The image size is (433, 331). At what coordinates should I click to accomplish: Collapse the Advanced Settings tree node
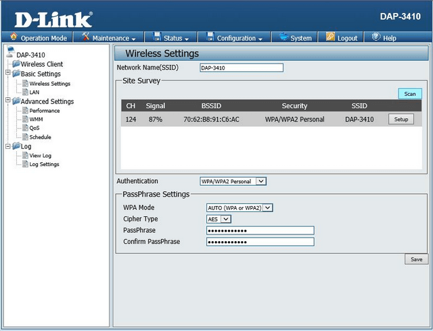point(7,101)
